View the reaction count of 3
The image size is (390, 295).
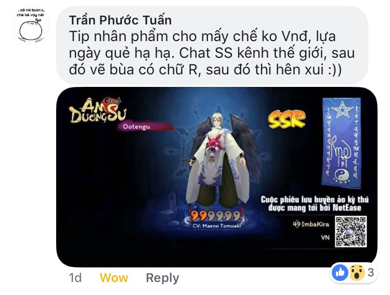(x=371, y=273)
